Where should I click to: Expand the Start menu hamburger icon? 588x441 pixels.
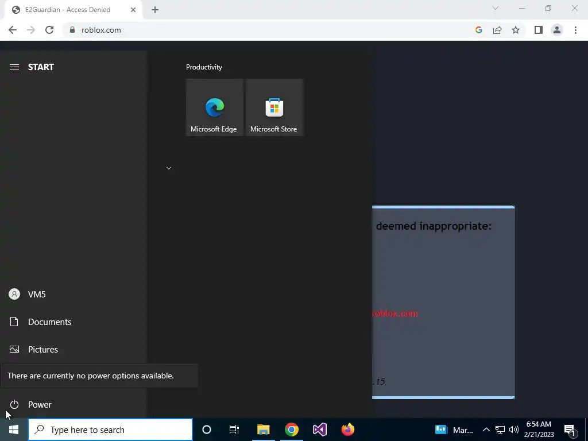pyautogui.click(x=14, y=67)
